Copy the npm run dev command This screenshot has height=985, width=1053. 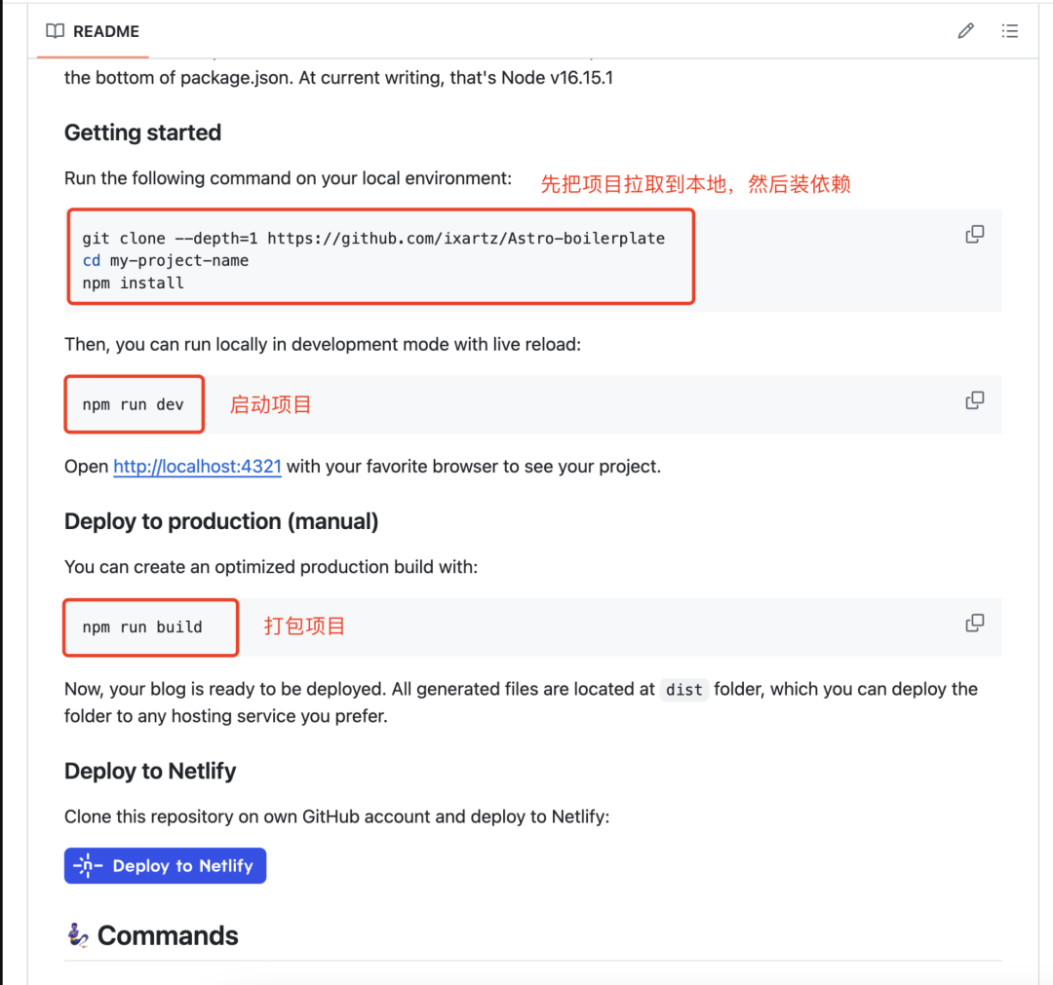(x=974, y=401)
